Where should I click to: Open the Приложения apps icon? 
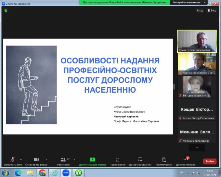tap(117, 160)
